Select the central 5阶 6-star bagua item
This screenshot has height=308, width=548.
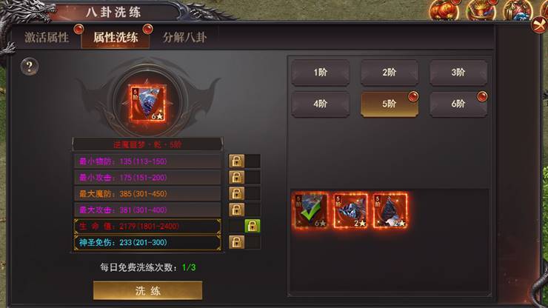pyautogui.click(x=147, y=104)
